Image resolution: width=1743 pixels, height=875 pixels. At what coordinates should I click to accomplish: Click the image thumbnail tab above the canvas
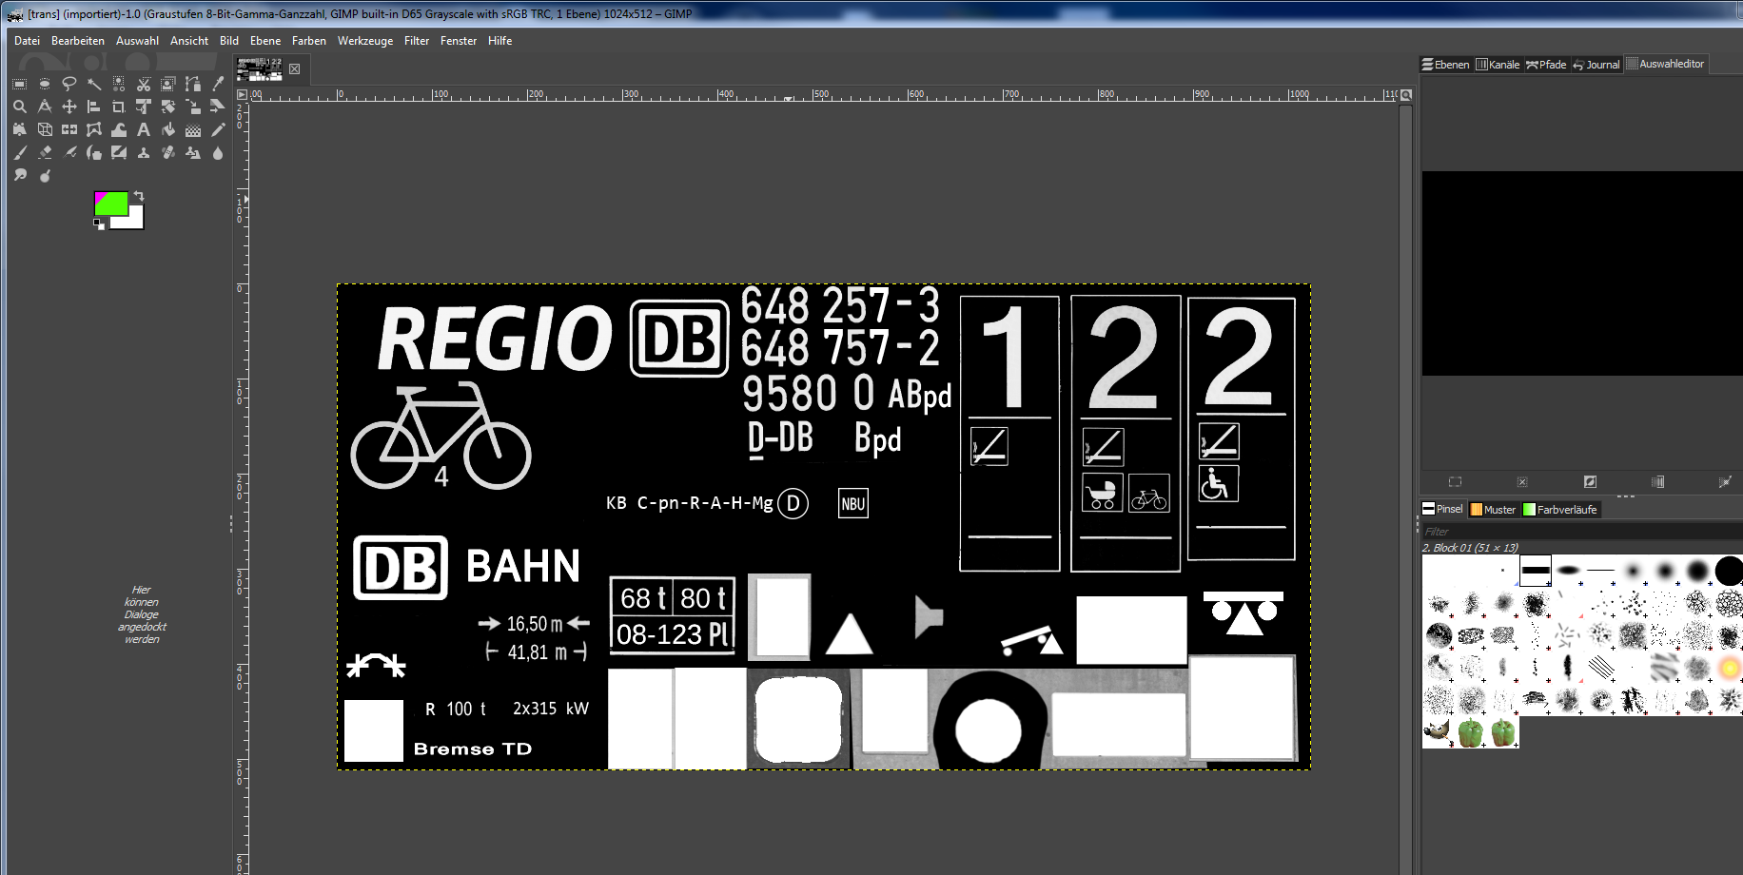coord(260,68)
